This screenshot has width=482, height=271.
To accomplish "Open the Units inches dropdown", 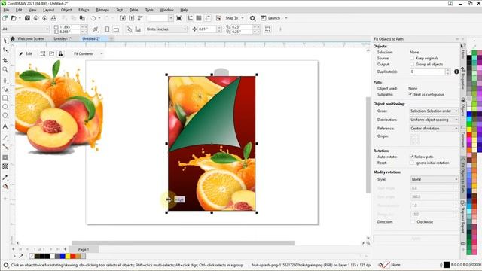I will pyautogui.click(x=172, y=29).
